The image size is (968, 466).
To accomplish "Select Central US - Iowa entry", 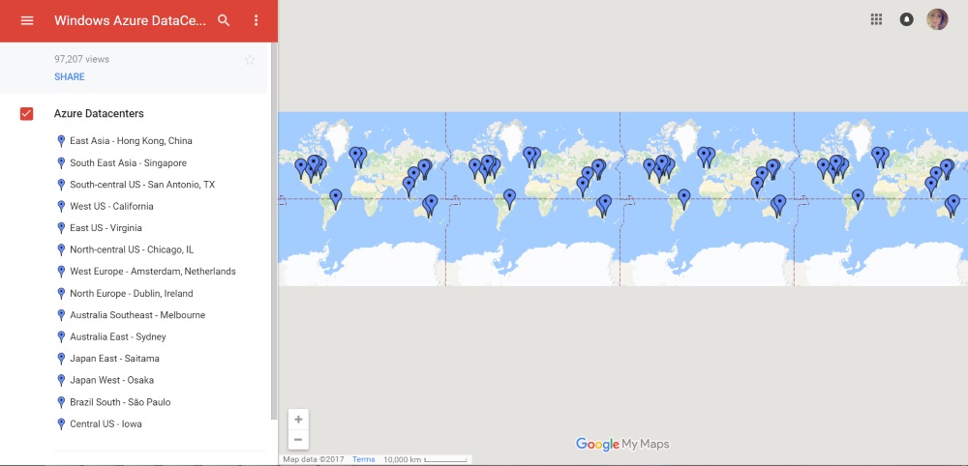I will (106, 423).
